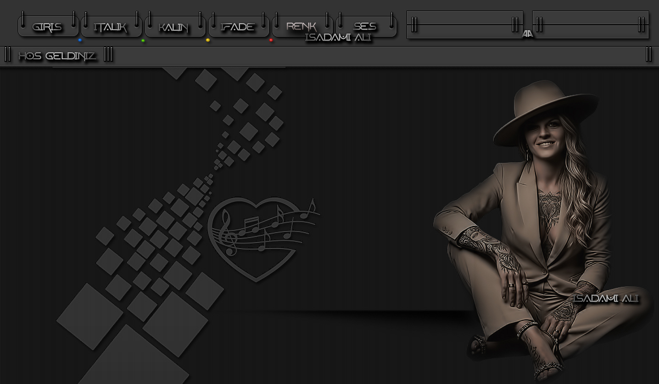Open the IFADE emoticon menu
The height and width of the screenshot is (384, 659).
238,26
